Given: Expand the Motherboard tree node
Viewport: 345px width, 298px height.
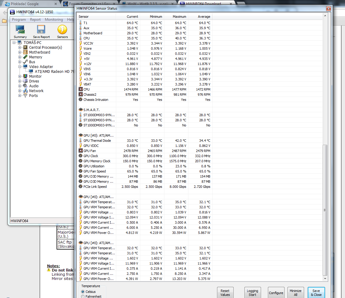Looking at the screenshot, I should [20, 52].
